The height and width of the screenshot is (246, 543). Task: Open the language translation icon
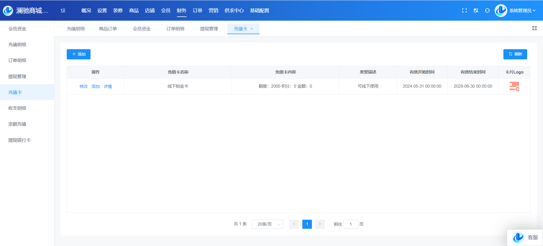click(476, 10)
